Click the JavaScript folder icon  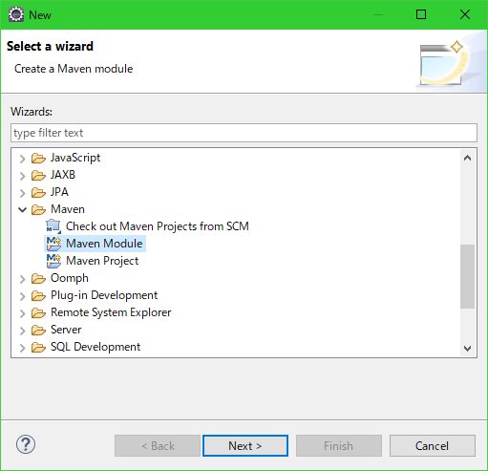click(38, 158)
